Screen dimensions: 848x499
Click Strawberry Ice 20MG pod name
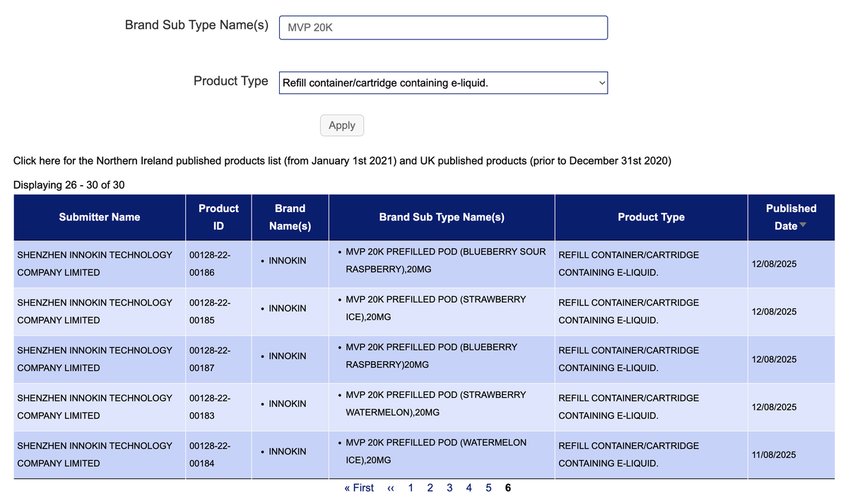coord(436,308)
